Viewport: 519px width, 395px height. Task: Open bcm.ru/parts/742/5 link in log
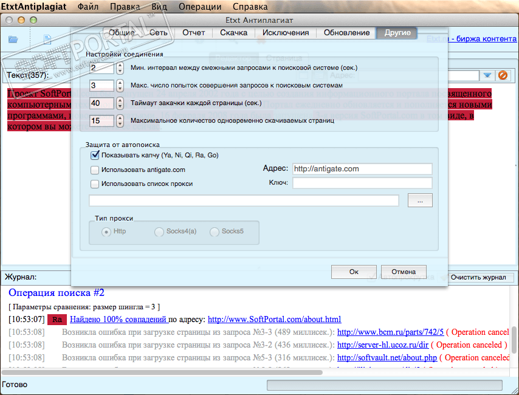click(x=390, y=332)
